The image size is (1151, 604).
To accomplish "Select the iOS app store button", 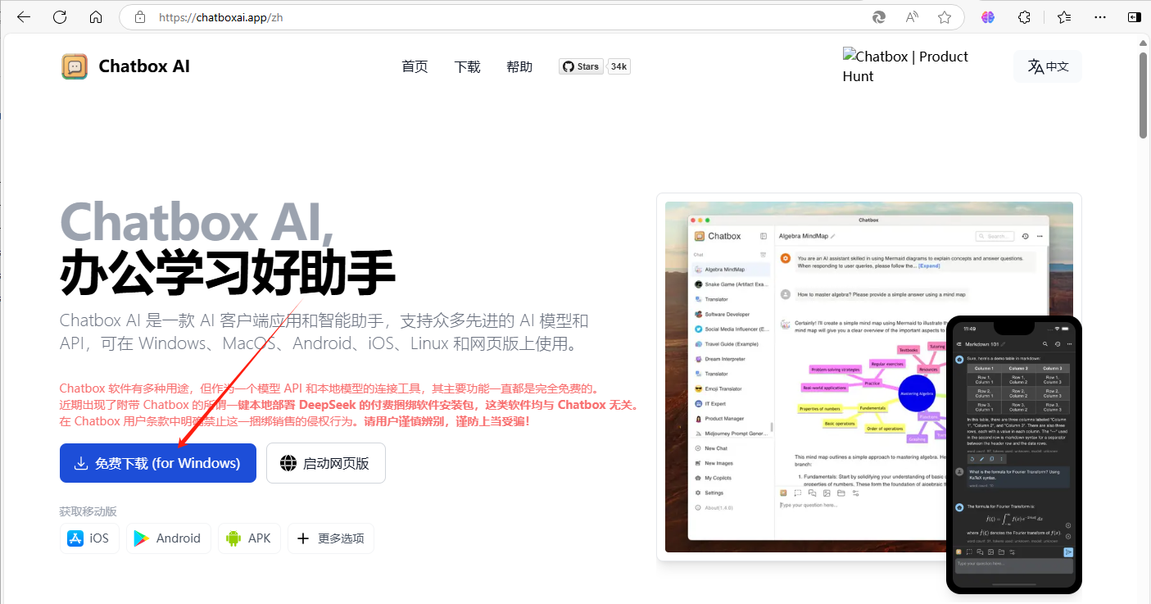I will (x=88, y=538).
